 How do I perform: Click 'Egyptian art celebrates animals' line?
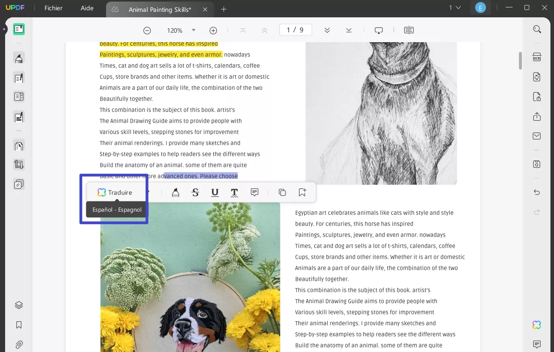[x=374, y=212]
